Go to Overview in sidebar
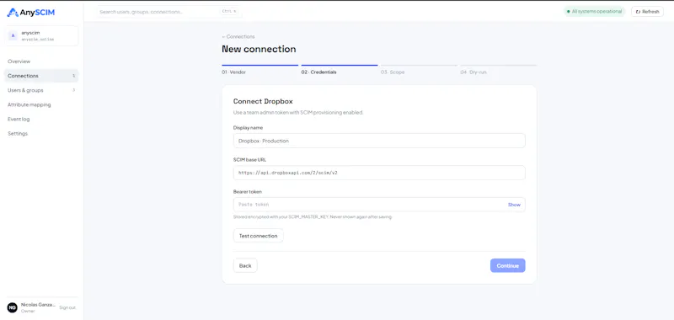The image size is (674, 320). pyautogui.click(x=19, y=61)
